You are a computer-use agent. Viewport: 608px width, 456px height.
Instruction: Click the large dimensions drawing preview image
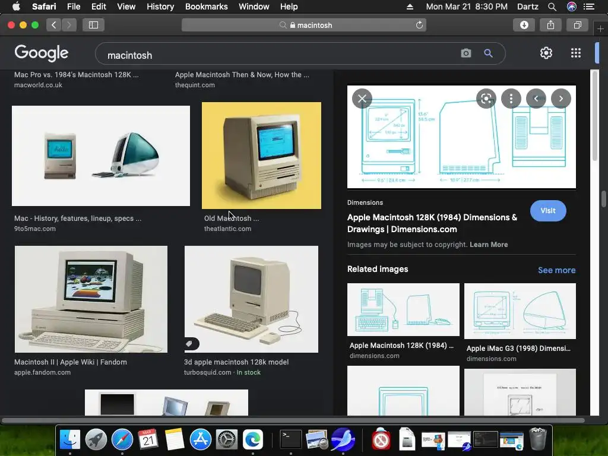pos(461,137)
